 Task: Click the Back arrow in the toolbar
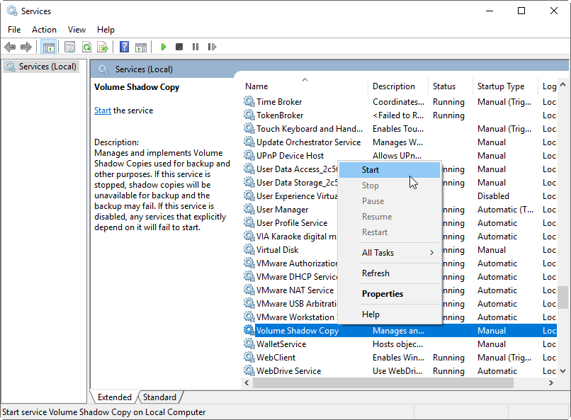10,47
